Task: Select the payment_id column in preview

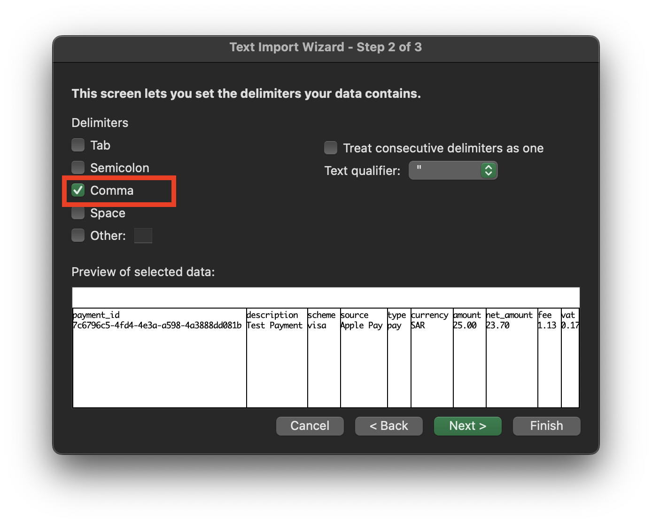Action: point(159,357)
